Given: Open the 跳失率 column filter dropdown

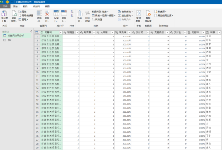Looking at the screenshot, I should click(129, 33).
